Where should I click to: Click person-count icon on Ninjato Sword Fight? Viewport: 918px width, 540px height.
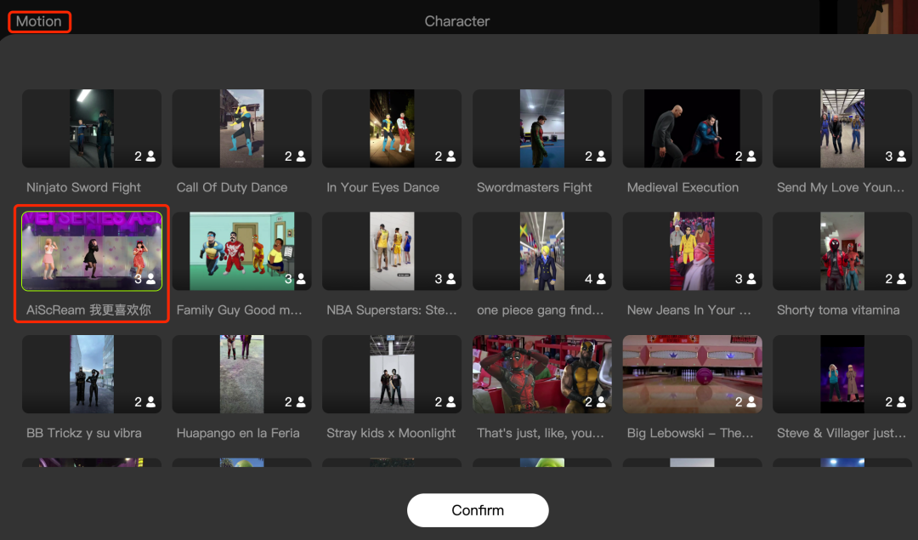(151, 156)
